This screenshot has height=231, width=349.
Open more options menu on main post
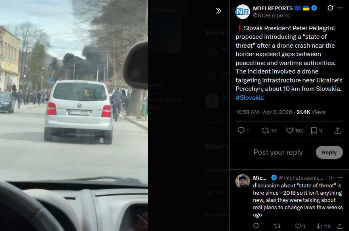coord(340,8)
